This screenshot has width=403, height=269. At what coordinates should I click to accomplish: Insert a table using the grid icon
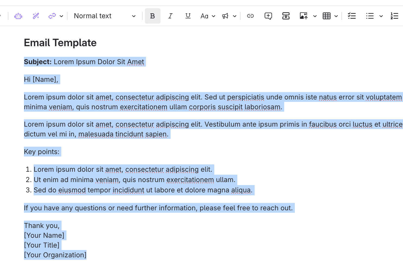pyautogui.click(x=327, y=16)
